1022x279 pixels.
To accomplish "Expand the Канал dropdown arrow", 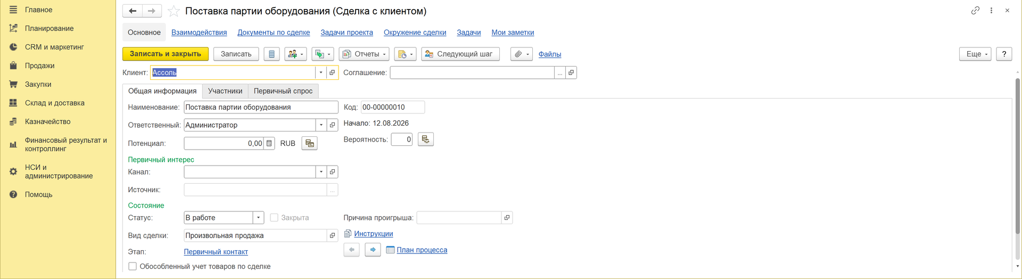I will click(x=321, y=172).
